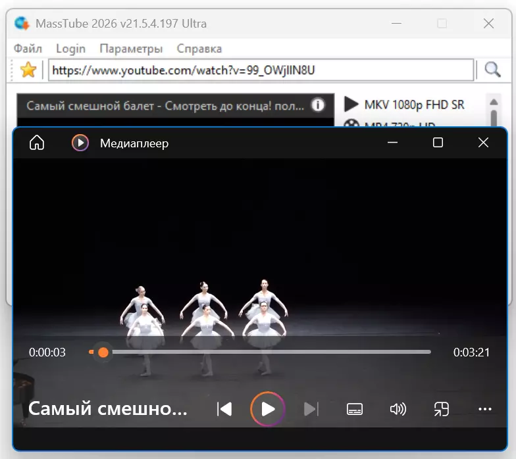The height and width of the screenshot is (459, 516).
Task: Click the Самый смешно... title in player
Action: tap(108, 409)
